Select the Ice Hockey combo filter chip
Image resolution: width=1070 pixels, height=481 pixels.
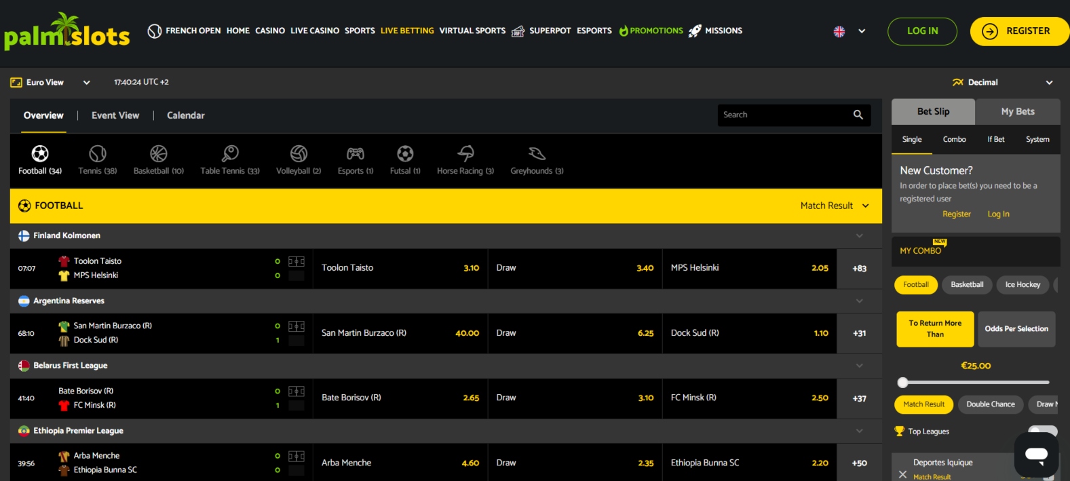click(x=1023, y=285)
